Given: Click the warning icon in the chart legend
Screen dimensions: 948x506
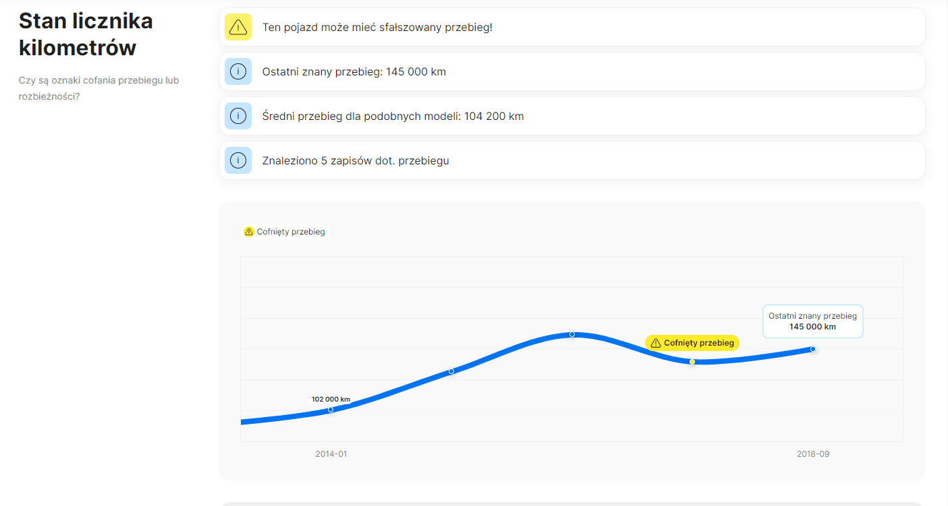Looking at the screenshot, I should [249, 232].
